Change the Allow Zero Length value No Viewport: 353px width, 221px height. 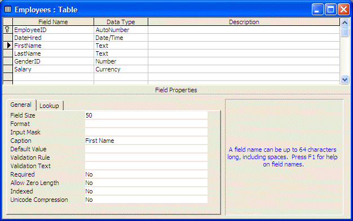click(146, 183)
